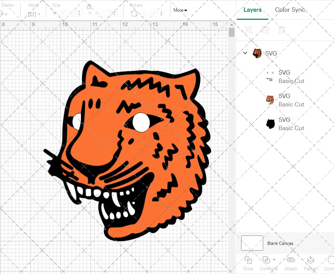Click the Flatten tool

point(311,264)
